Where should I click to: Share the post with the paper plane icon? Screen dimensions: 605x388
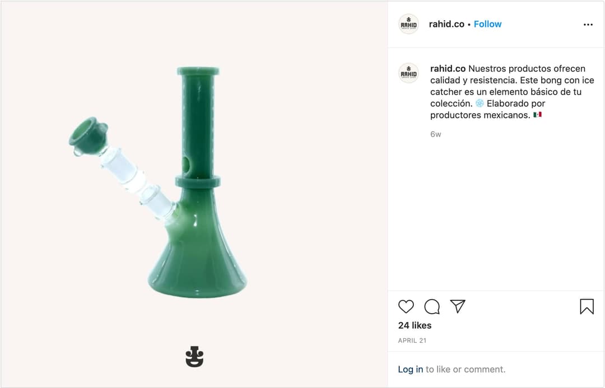(x=458, y=306)
